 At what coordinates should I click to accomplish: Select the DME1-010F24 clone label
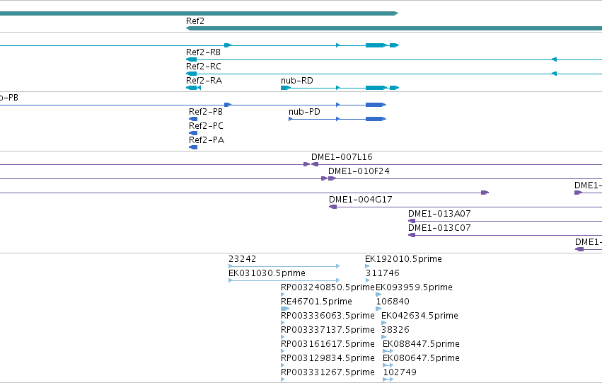(359, 171)
